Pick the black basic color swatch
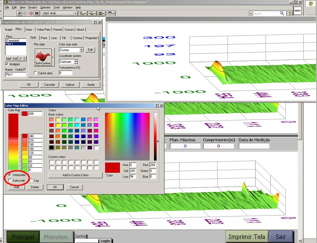 click(x=52, y=148)
